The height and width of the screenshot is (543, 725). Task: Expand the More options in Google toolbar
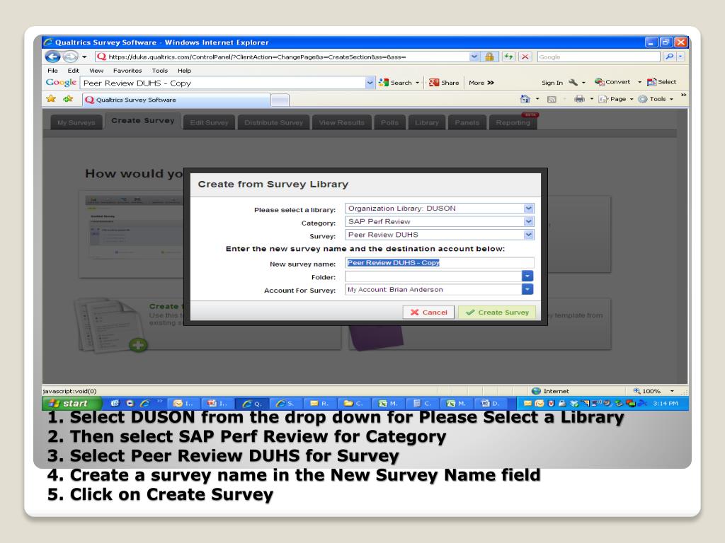pyautogui.click(x=481, y=83)
